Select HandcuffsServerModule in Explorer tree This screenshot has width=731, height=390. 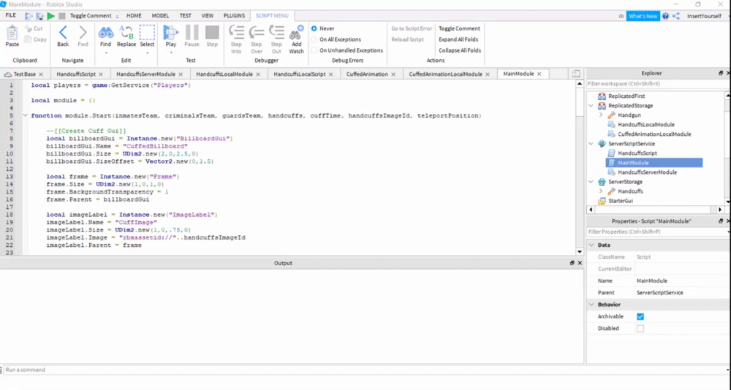click(x=647, y=172)
